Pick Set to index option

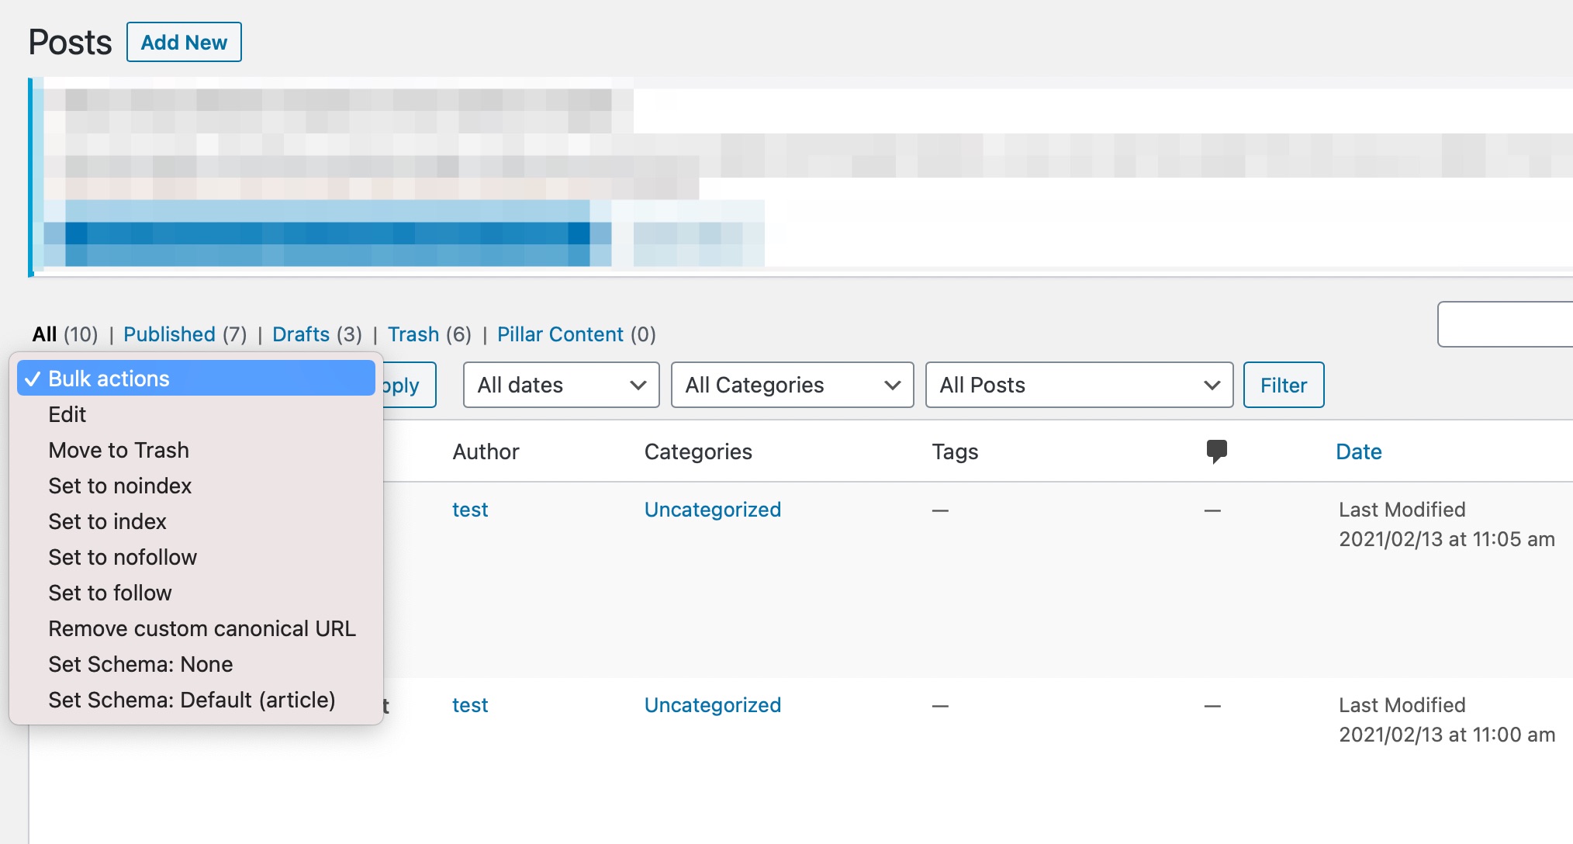pos(107,521)
